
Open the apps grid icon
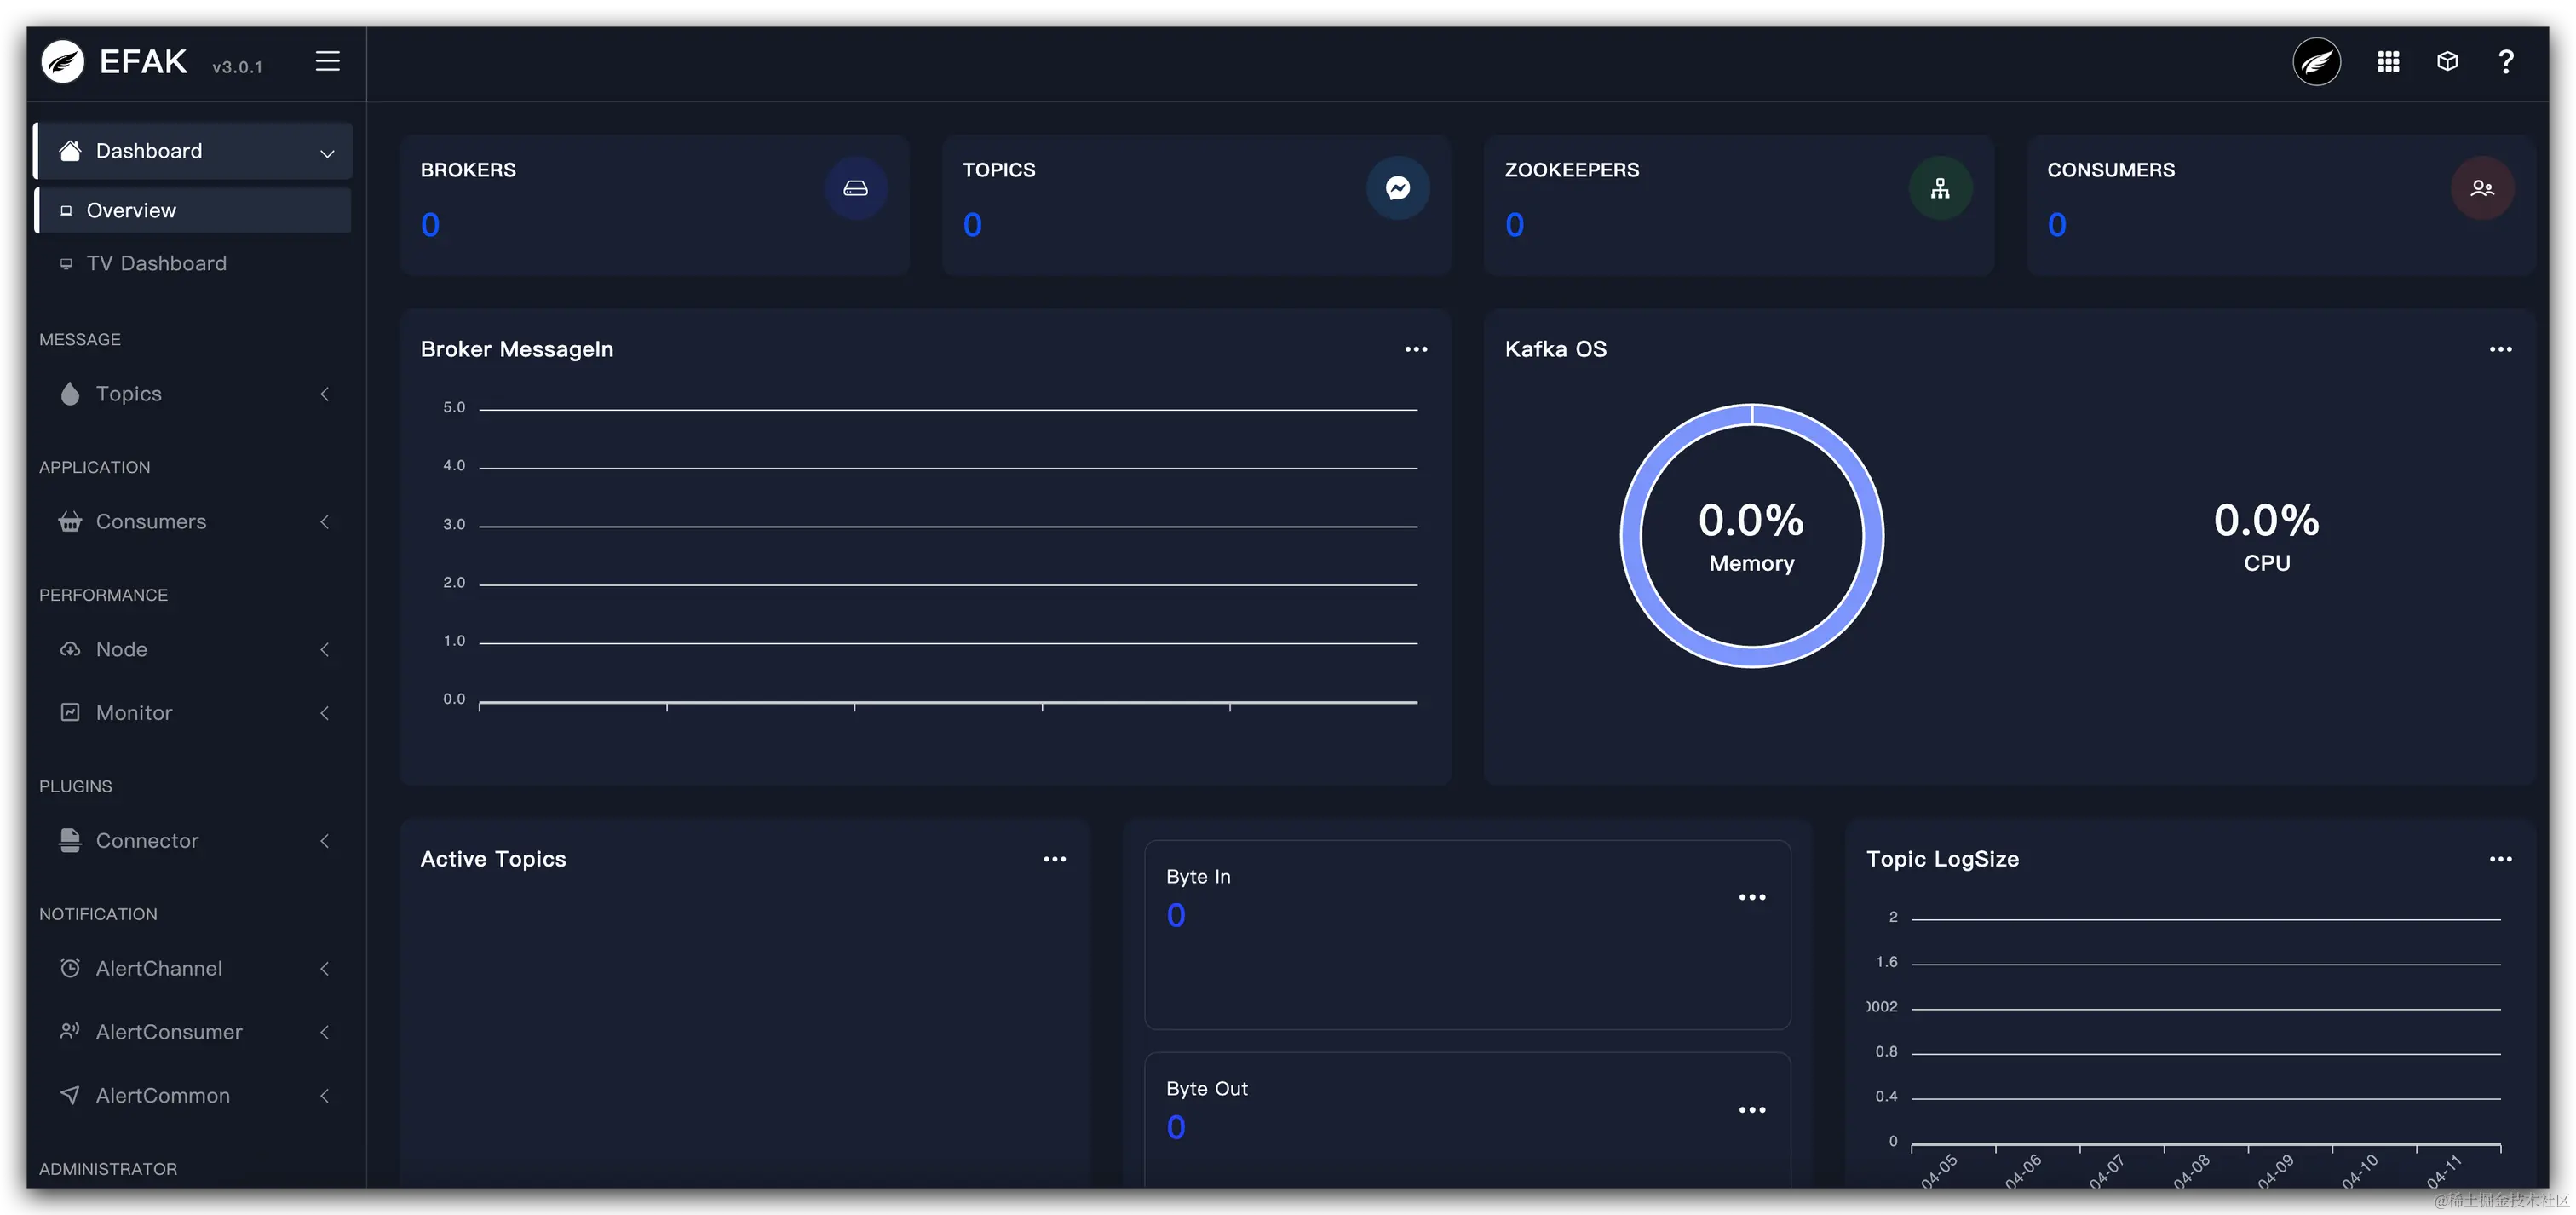click(x=2388, y=62)
